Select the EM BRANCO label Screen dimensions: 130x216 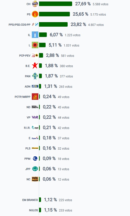point(30,200)
